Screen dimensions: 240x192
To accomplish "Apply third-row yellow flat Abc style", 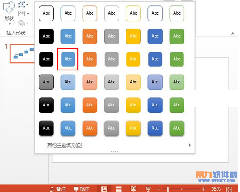I will click(133, 59).
